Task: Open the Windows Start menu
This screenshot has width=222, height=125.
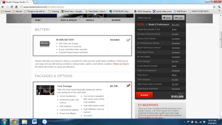Action: point(4,122)
